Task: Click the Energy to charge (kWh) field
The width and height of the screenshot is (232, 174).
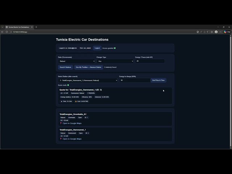Action: (135, 80)
